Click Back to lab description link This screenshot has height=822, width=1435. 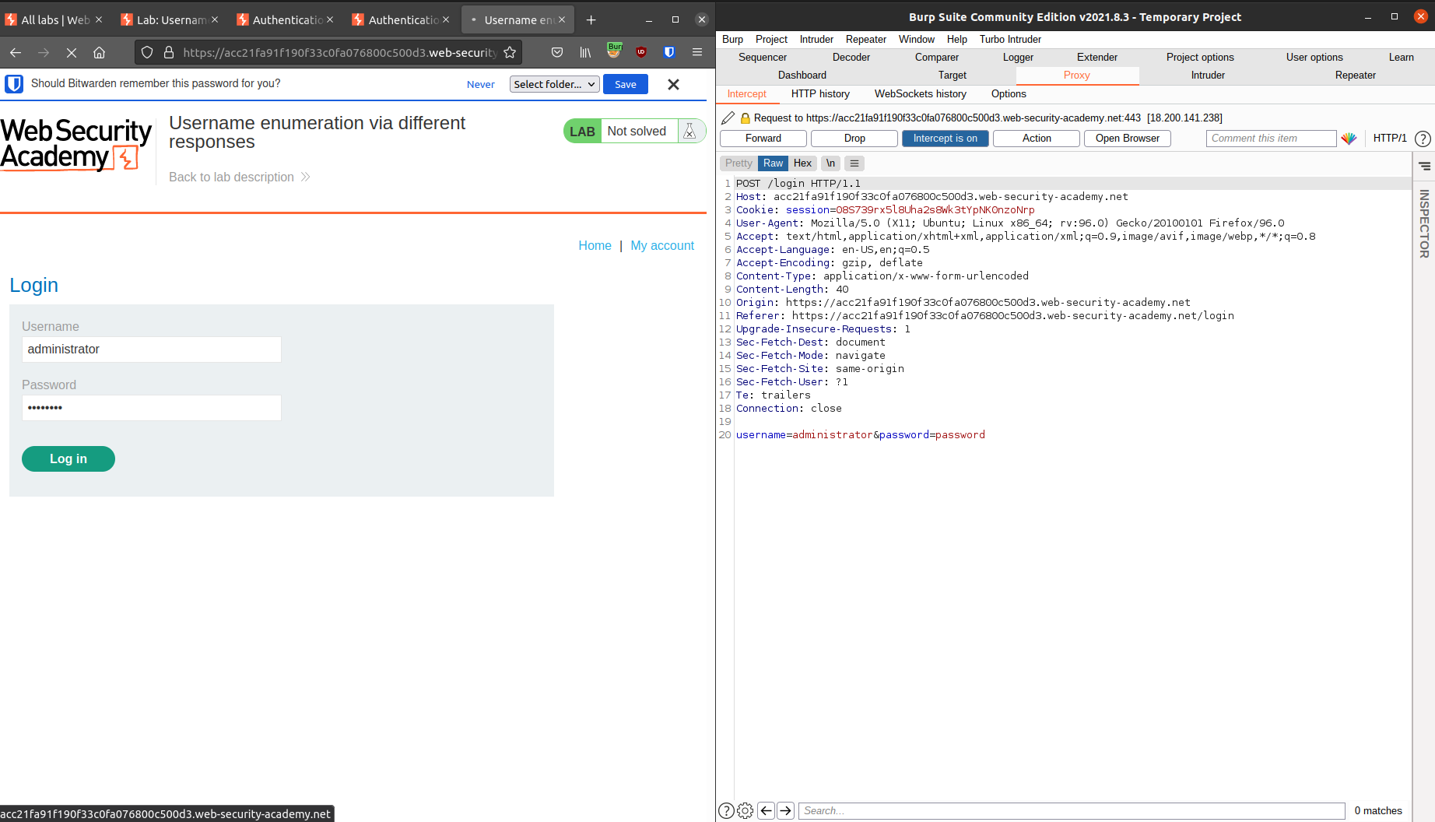click(x=240, y=177)
